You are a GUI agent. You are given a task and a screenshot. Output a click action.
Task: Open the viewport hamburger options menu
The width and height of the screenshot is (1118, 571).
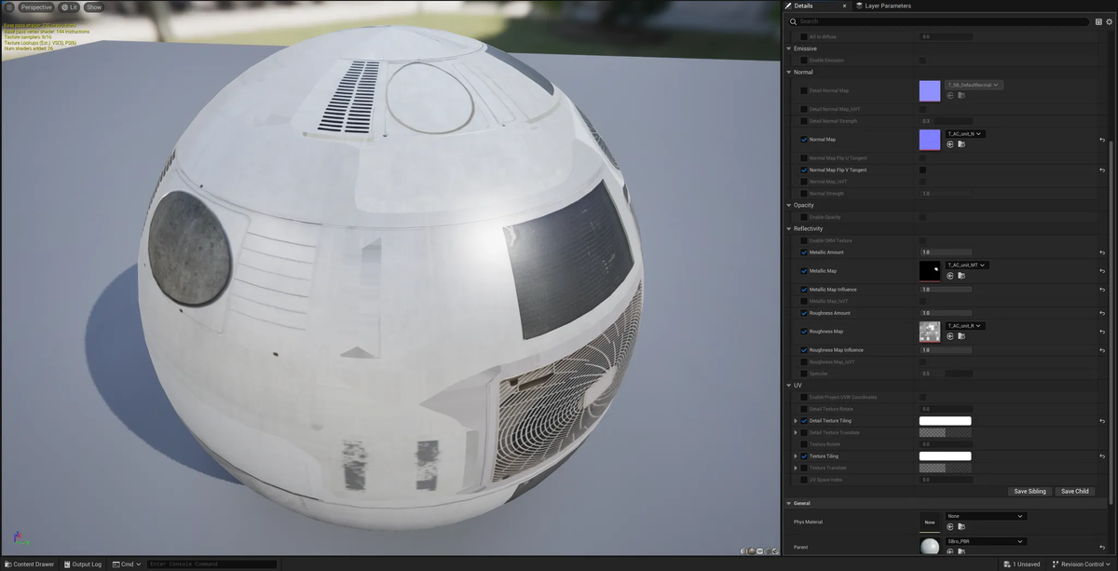click(9, 7)
